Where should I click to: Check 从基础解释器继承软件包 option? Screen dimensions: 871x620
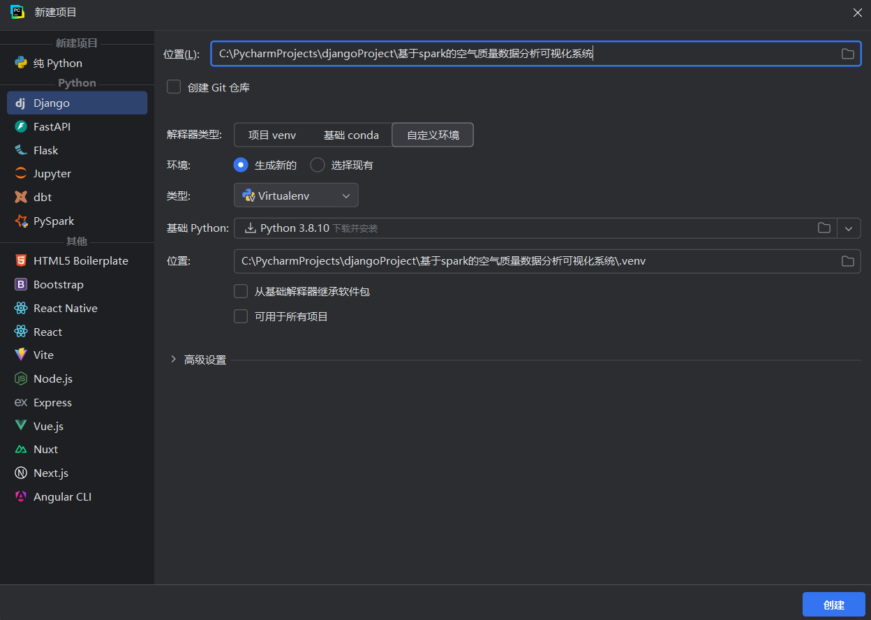(x=241, y=291)
